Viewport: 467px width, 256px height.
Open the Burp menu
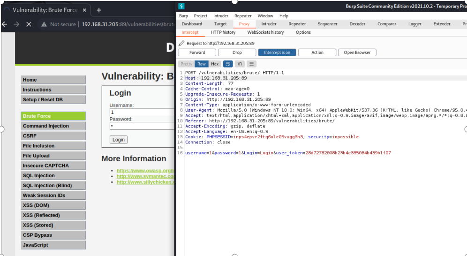pos(183,16)
